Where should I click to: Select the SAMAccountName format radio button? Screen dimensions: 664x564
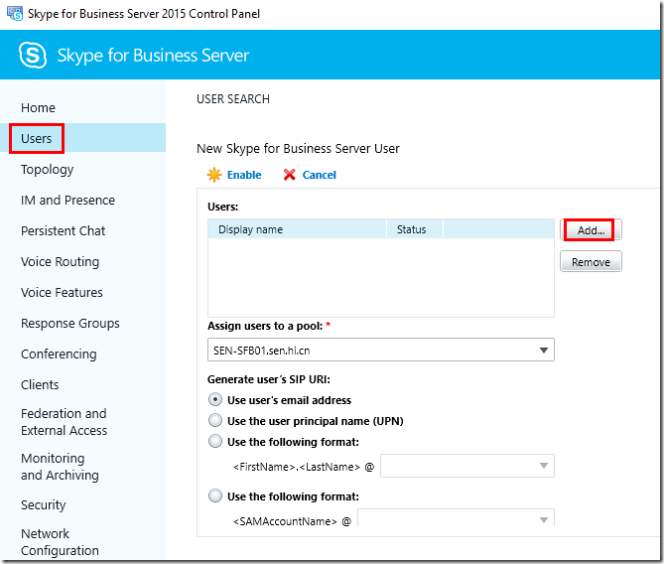point(215,495)
